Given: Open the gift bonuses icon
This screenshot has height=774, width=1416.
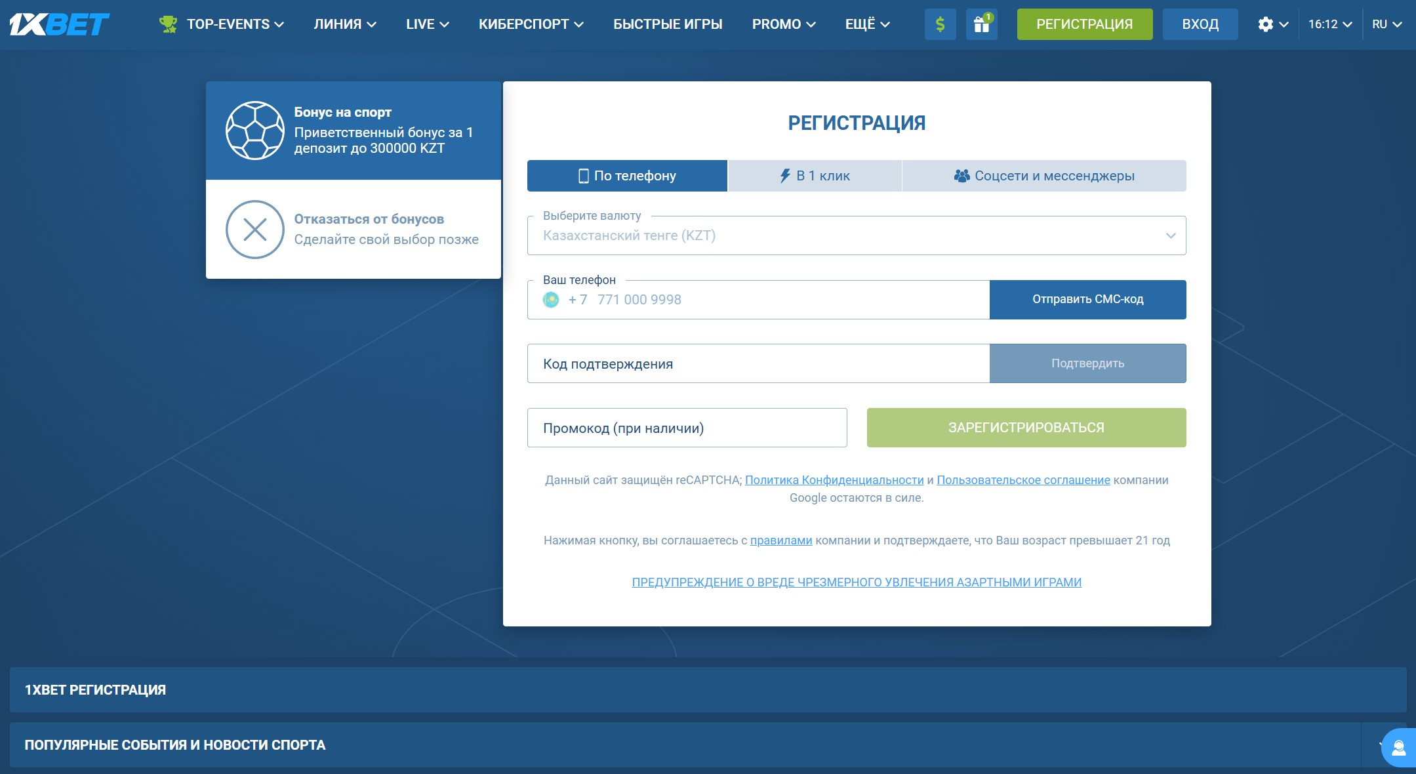Looking at the screenshot, I should click(982, 24).
